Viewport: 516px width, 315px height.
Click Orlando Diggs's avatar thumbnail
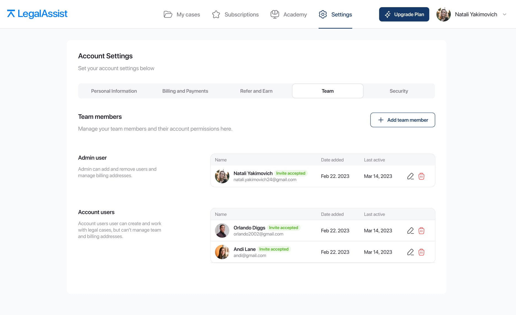click(x=222, y=231)
